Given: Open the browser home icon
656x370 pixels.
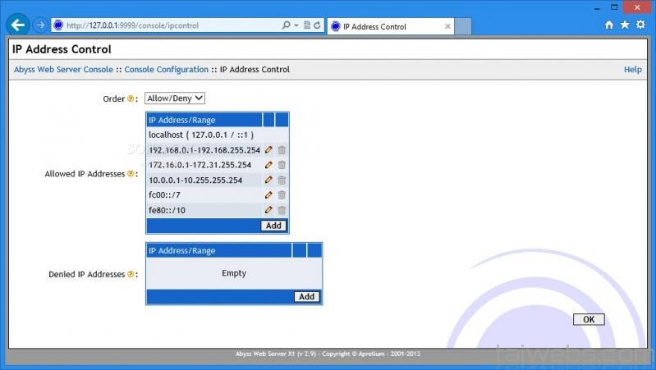Looking at the screenshot, I should click(609, 25).
